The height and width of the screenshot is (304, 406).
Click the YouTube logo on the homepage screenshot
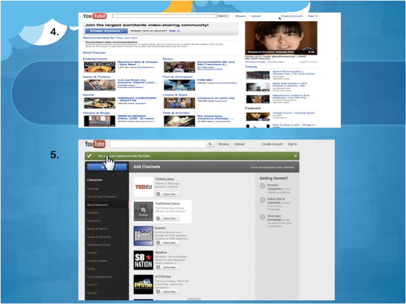94,16
